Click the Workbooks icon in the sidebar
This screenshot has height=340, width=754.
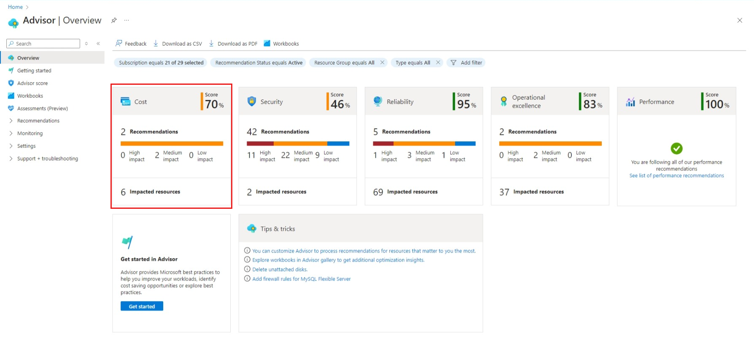(x=11, y=96)
